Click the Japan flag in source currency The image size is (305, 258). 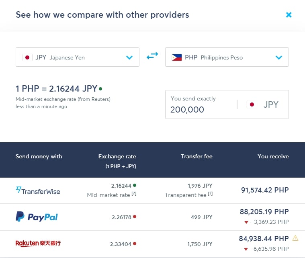tap(27, 57)
